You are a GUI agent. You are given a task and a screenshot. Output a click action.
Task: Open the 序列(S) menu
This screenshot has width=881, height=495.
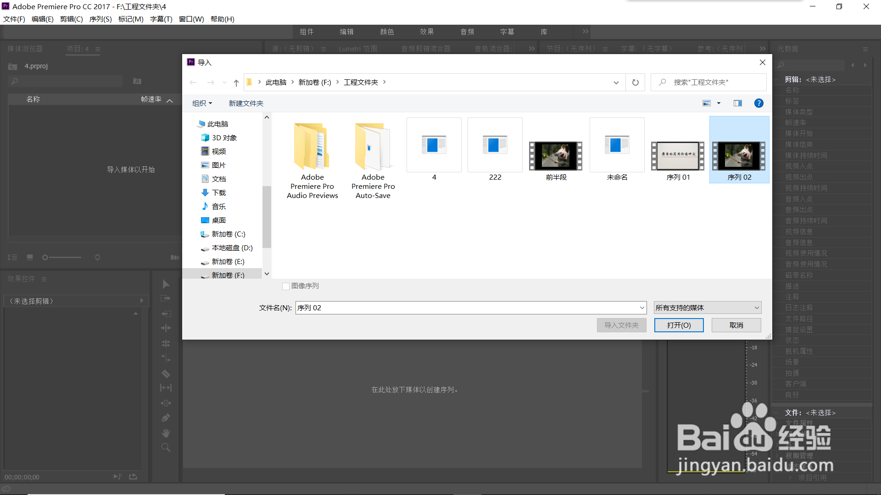point(100,19)
